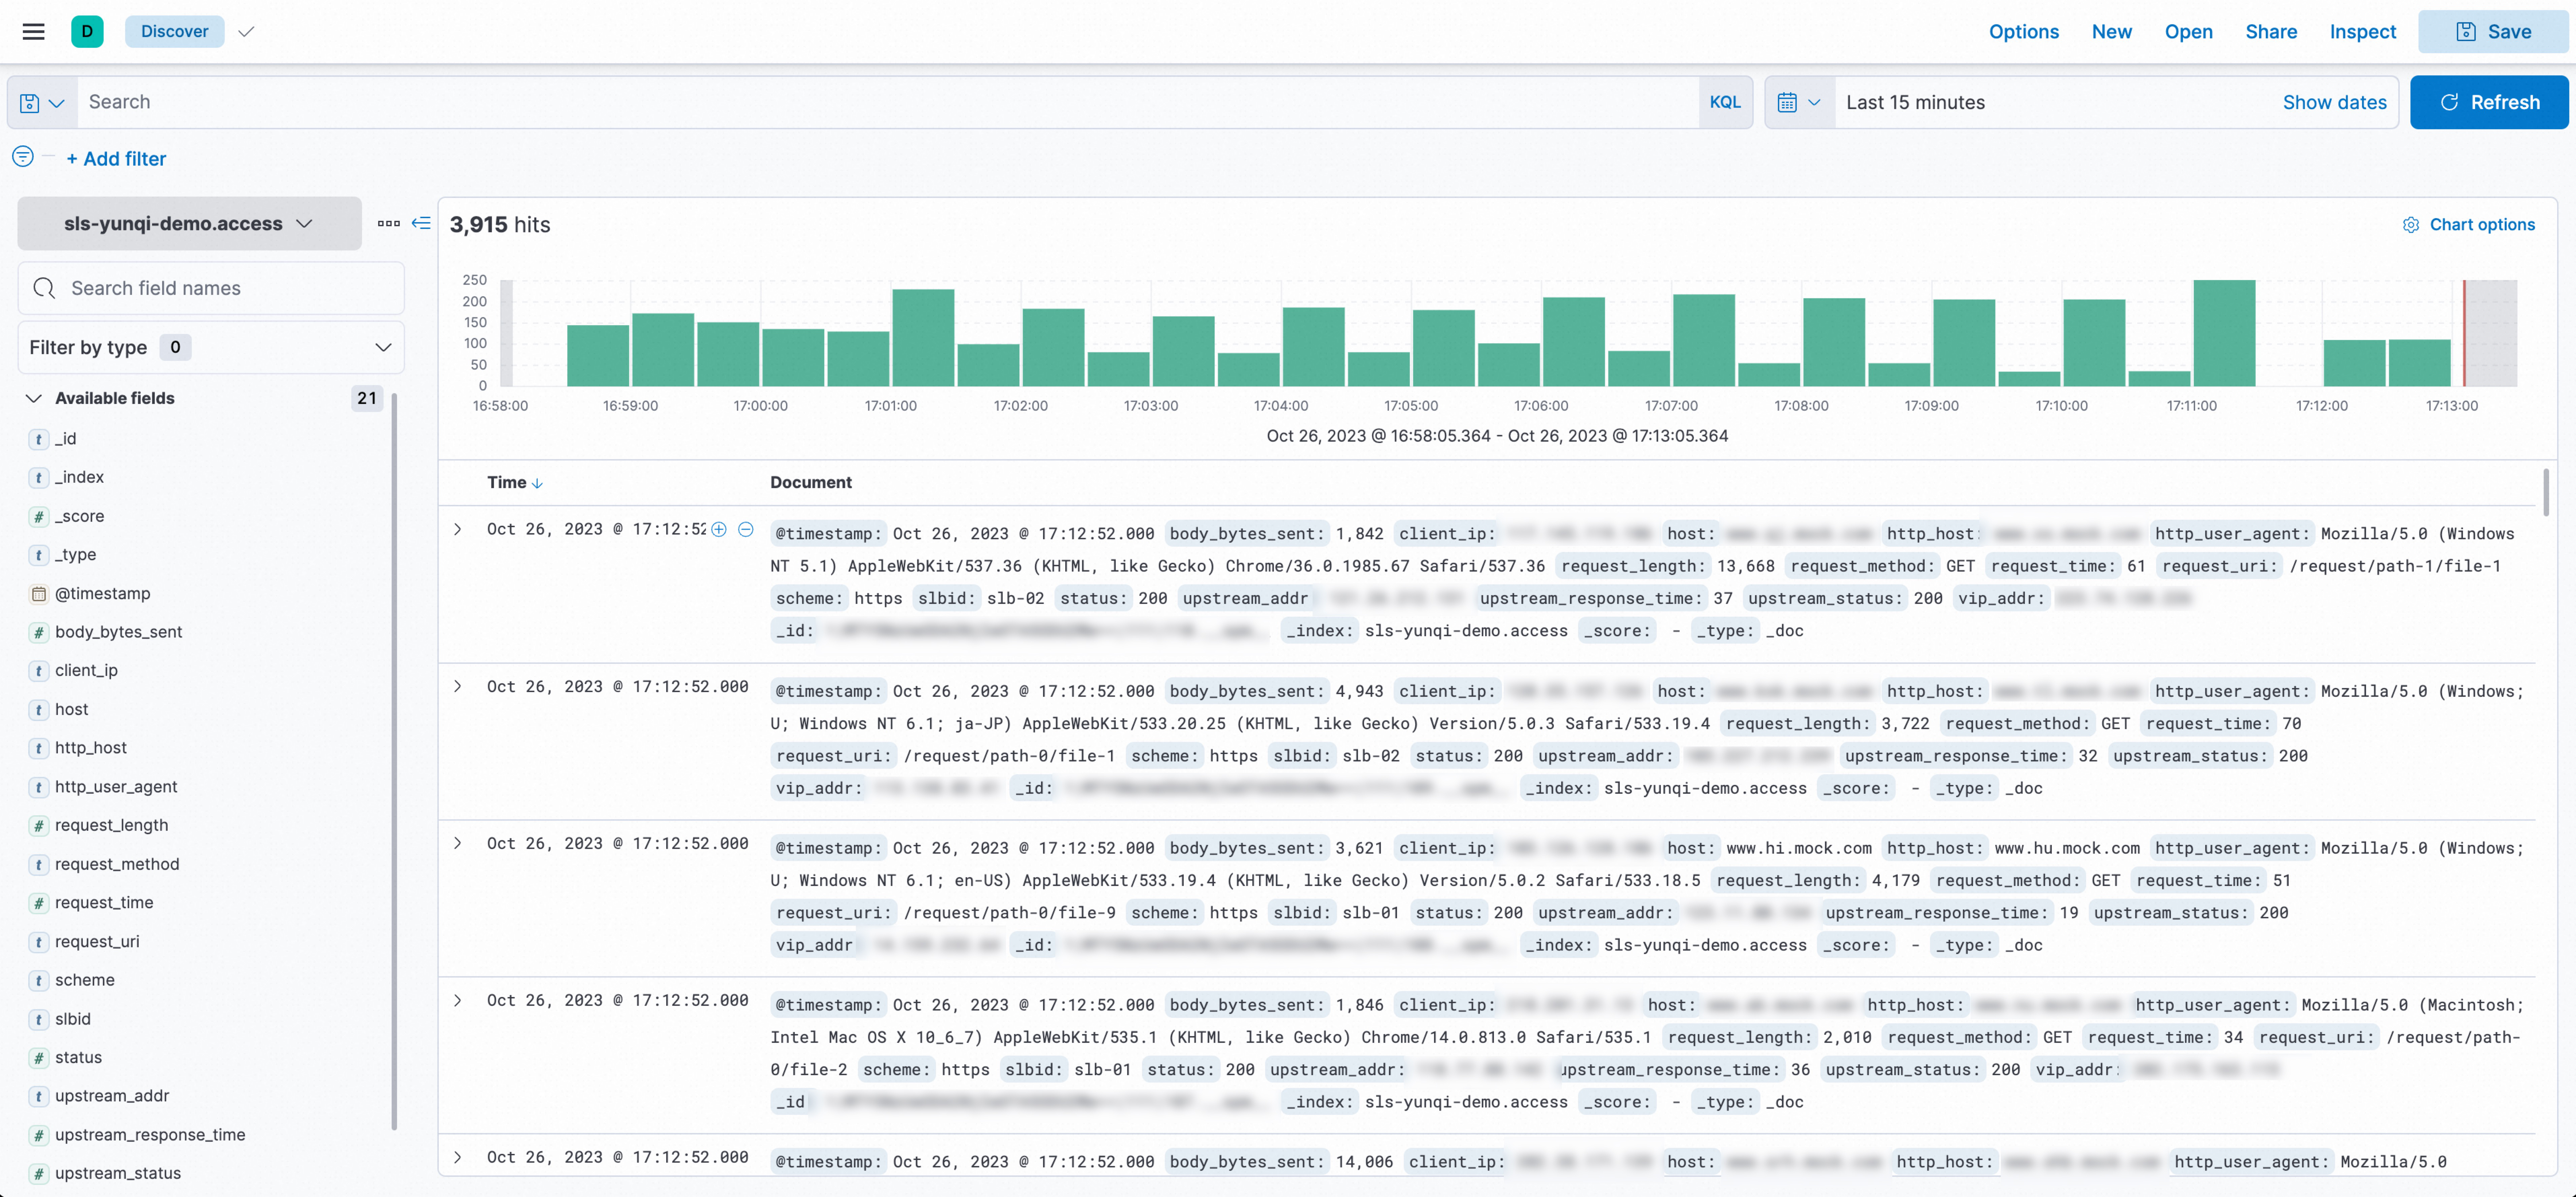Open the hamburger navigation menu
Viewport: 2576px width, 1197px height.
tap(33, 31)
